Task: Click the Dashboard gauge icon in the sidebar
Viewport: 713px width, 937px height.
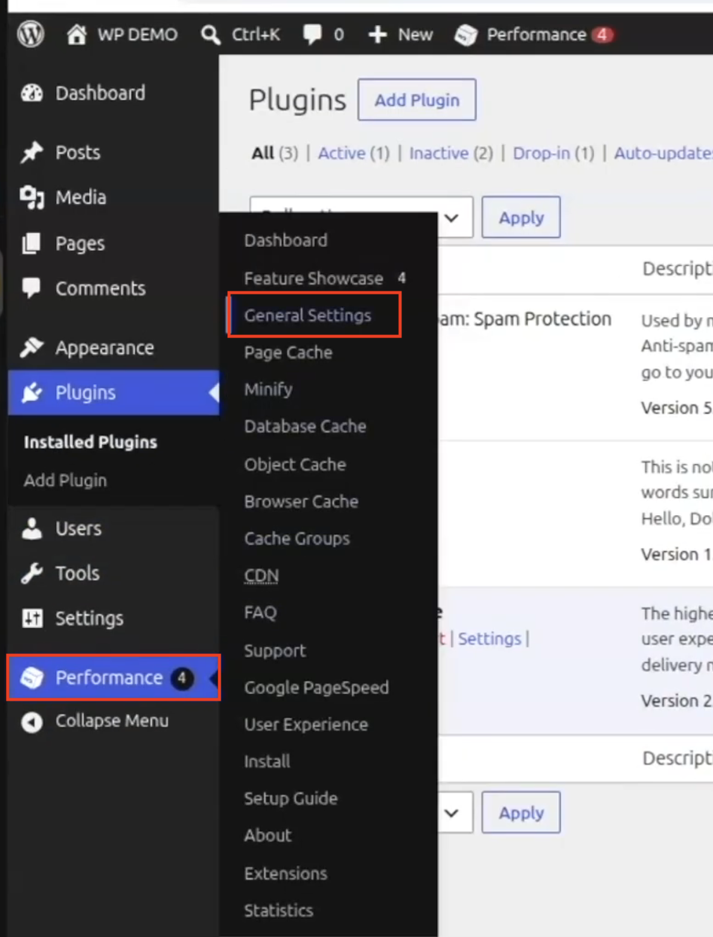Action: pos(32,93)
